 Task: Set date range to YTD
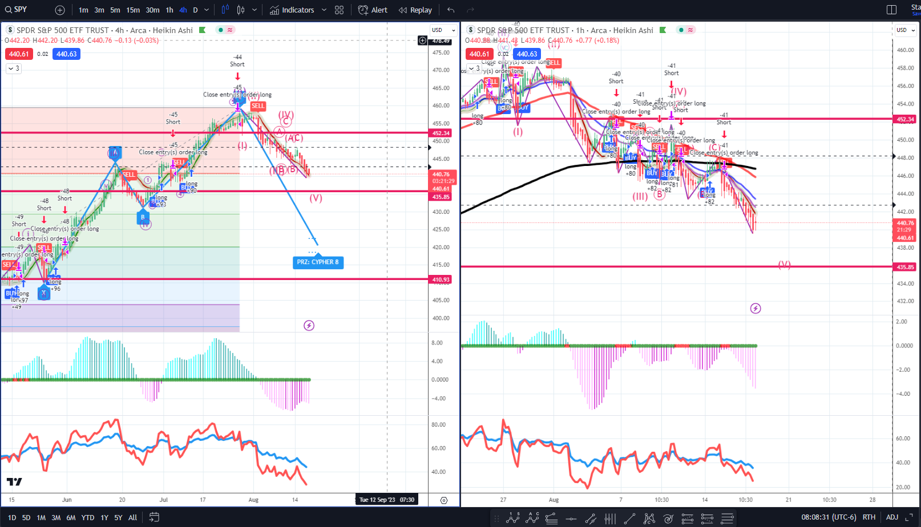point(88,517)
